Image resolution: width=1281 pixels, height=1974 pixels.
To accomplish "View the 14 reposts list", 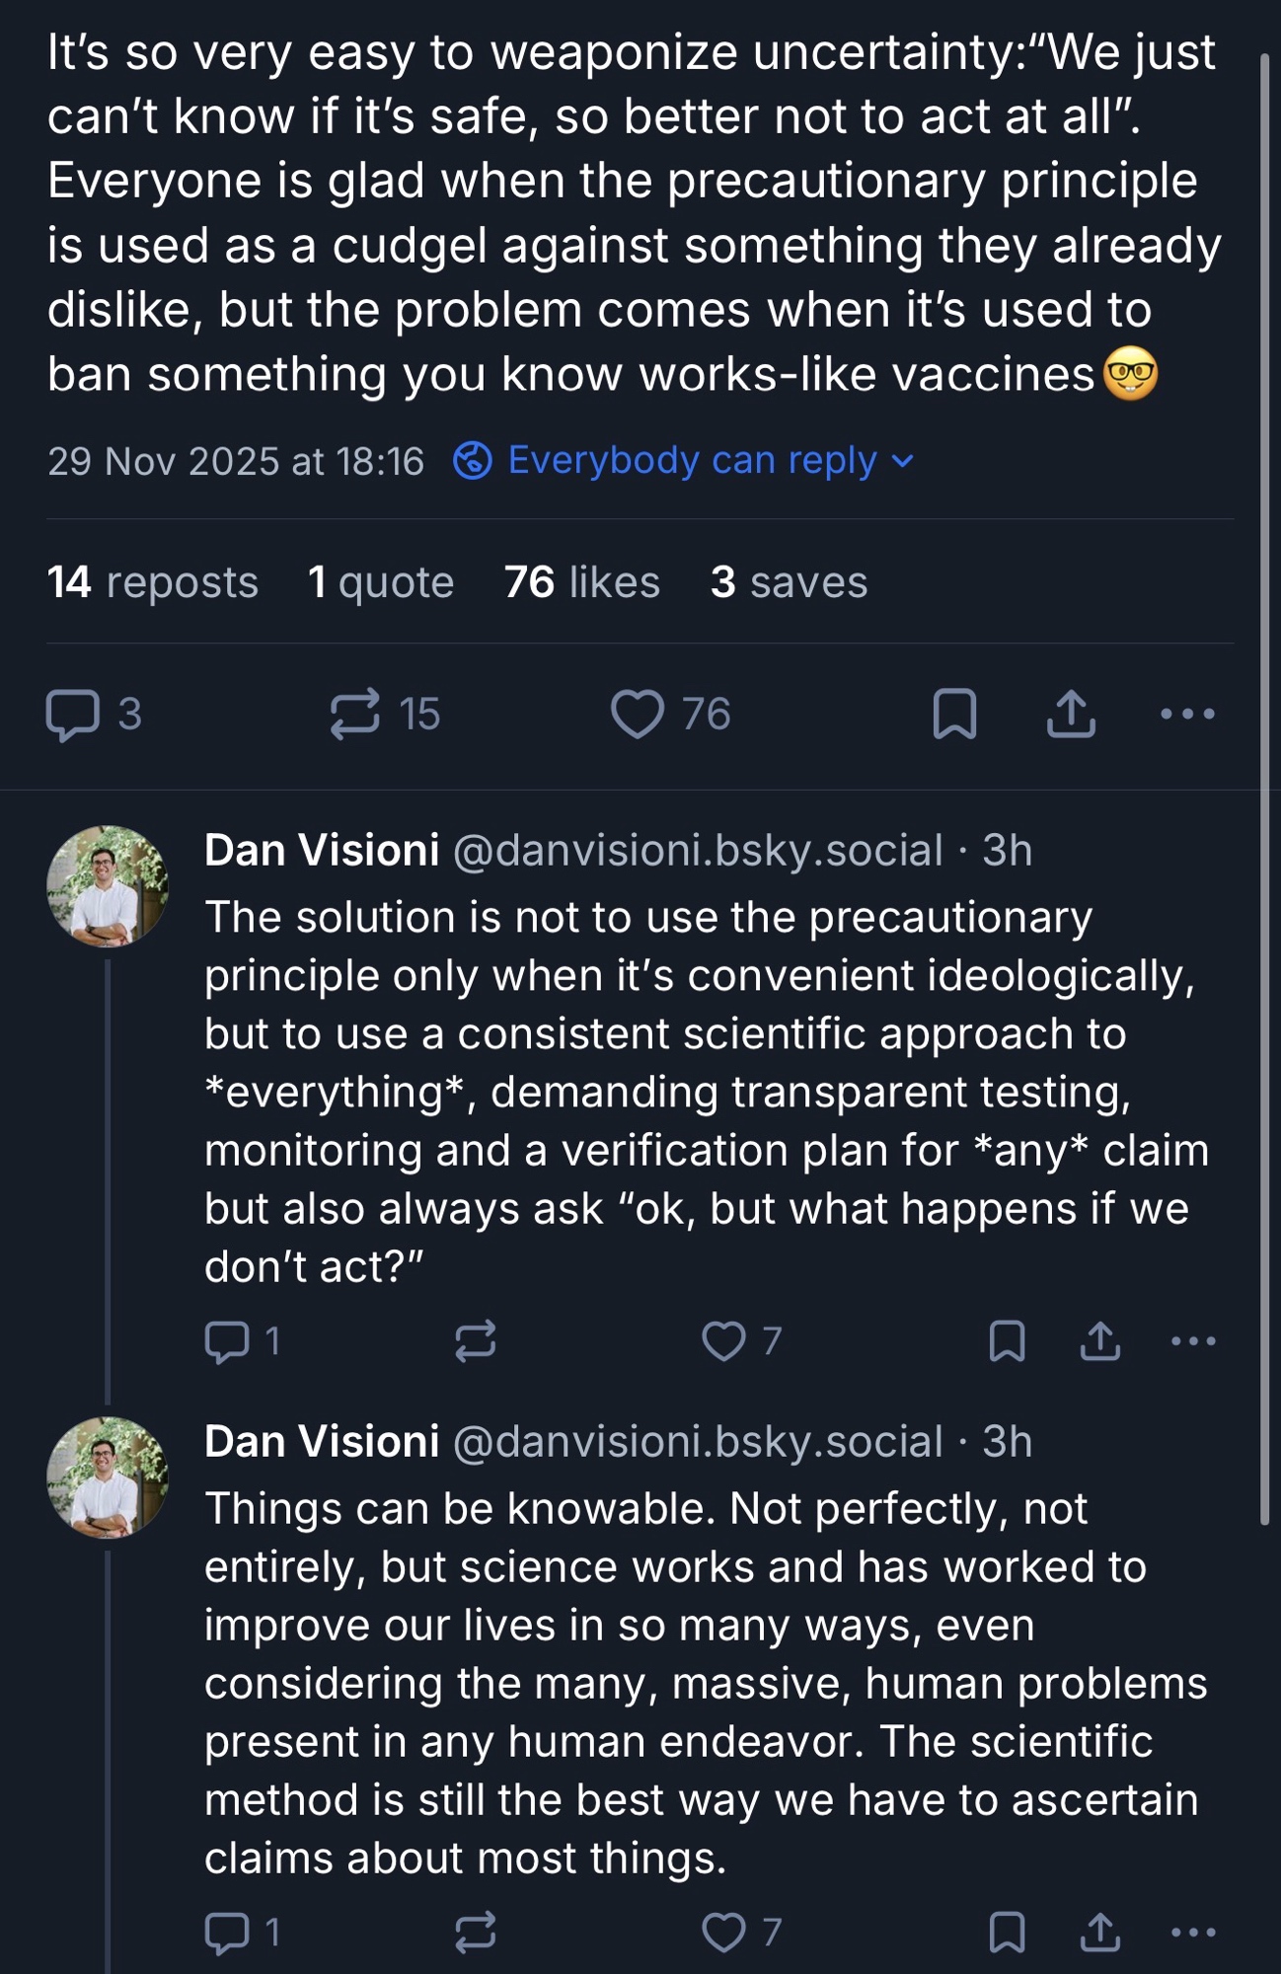I will 153,582.
